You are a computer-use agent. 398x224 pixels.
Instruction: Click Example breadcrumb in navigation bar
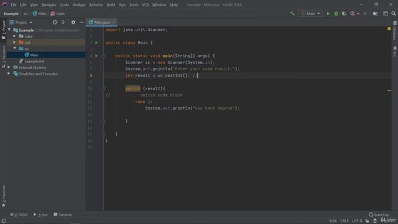coord(11,14)
